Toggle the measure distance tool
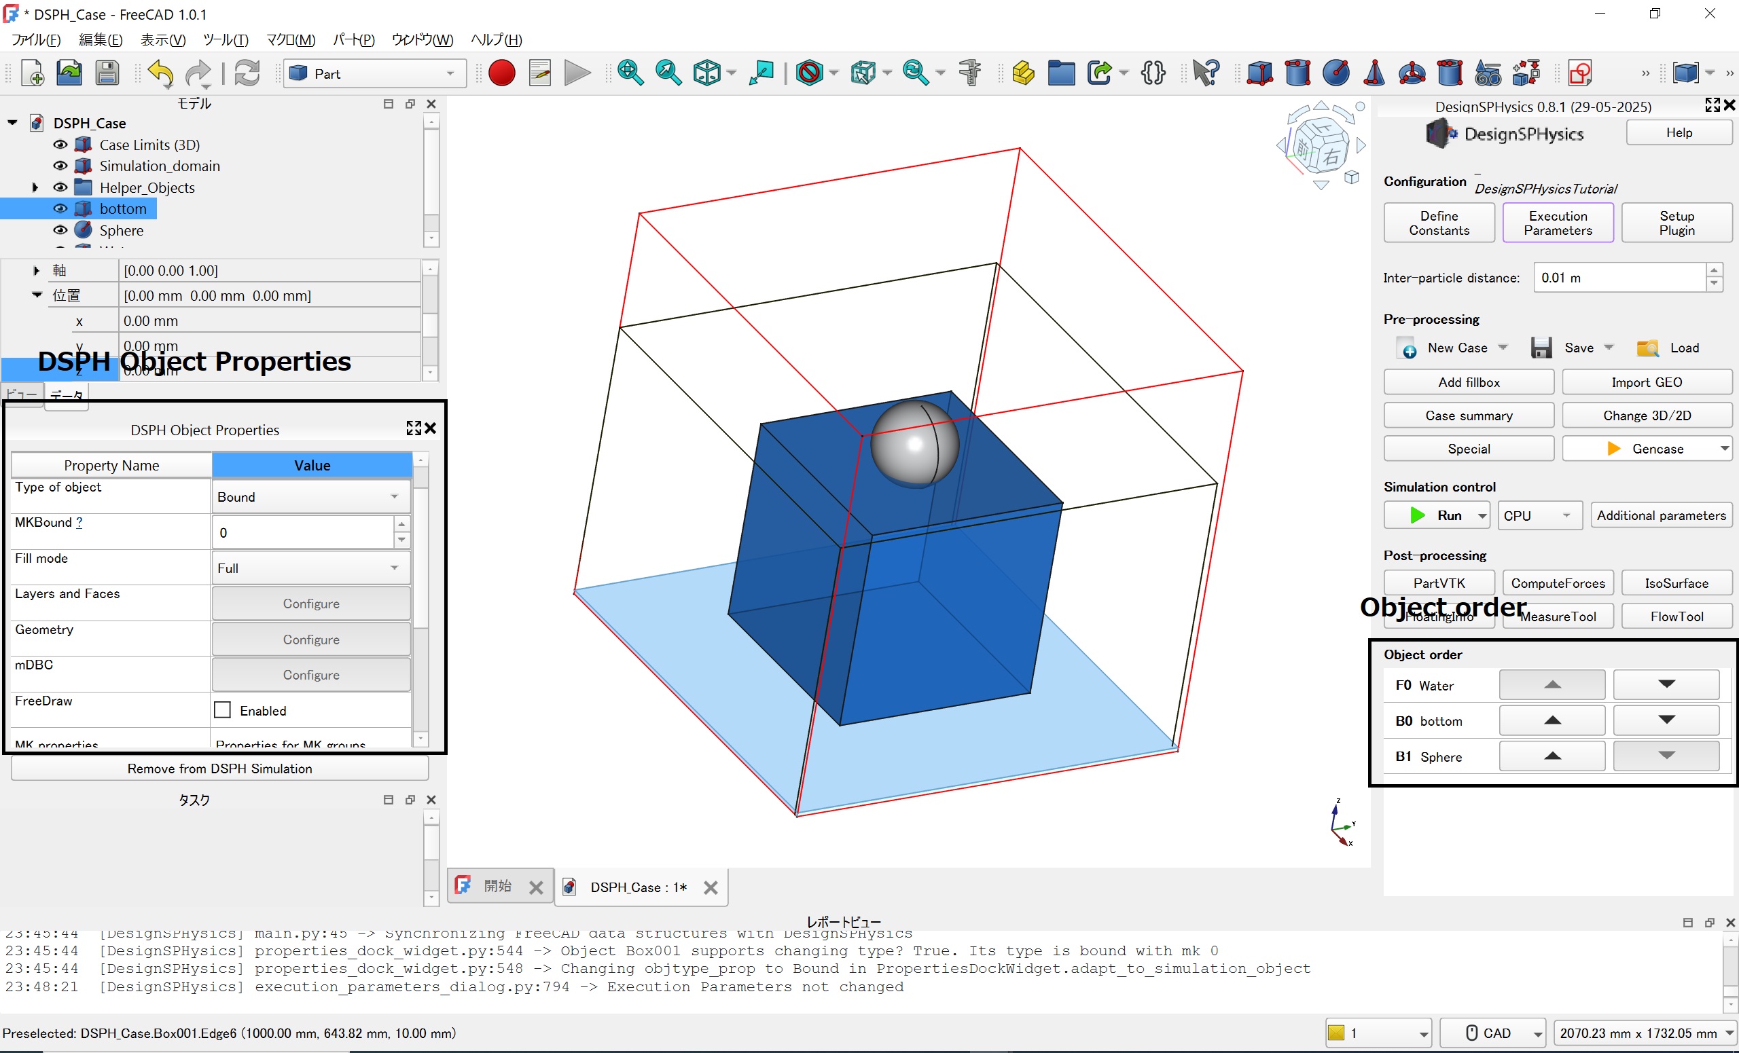1739x1053 pixels. point(971,73)
